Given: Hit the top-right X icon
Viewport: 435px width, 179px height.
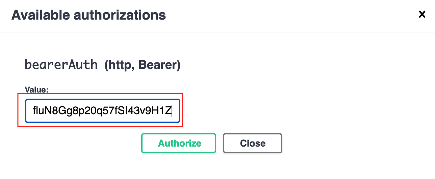Looking at the screenshot, I should point(422,14).
